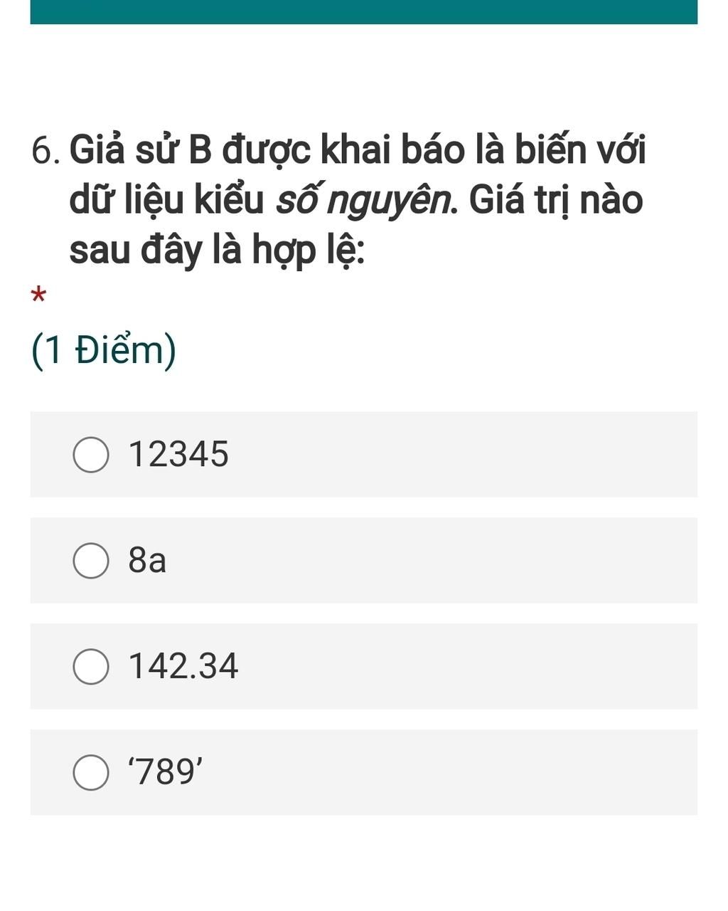Tap the gray card containing 8a
Viewport: 728px width, 911px height.
[x=363, y=560]
